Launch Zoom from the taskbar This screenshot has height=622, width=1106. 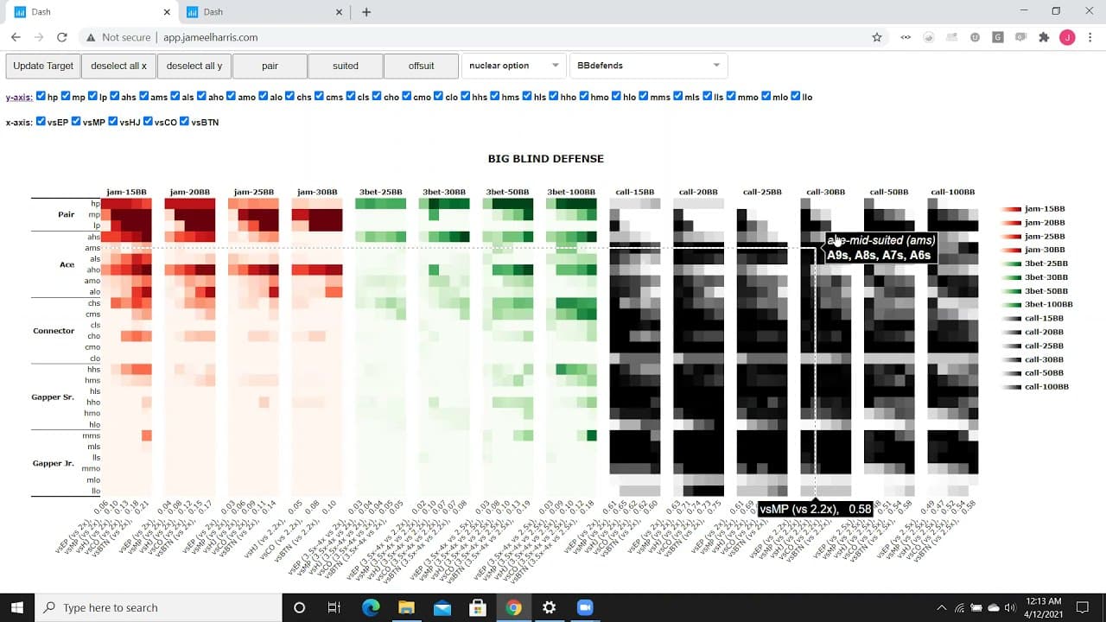coord(584,607)
